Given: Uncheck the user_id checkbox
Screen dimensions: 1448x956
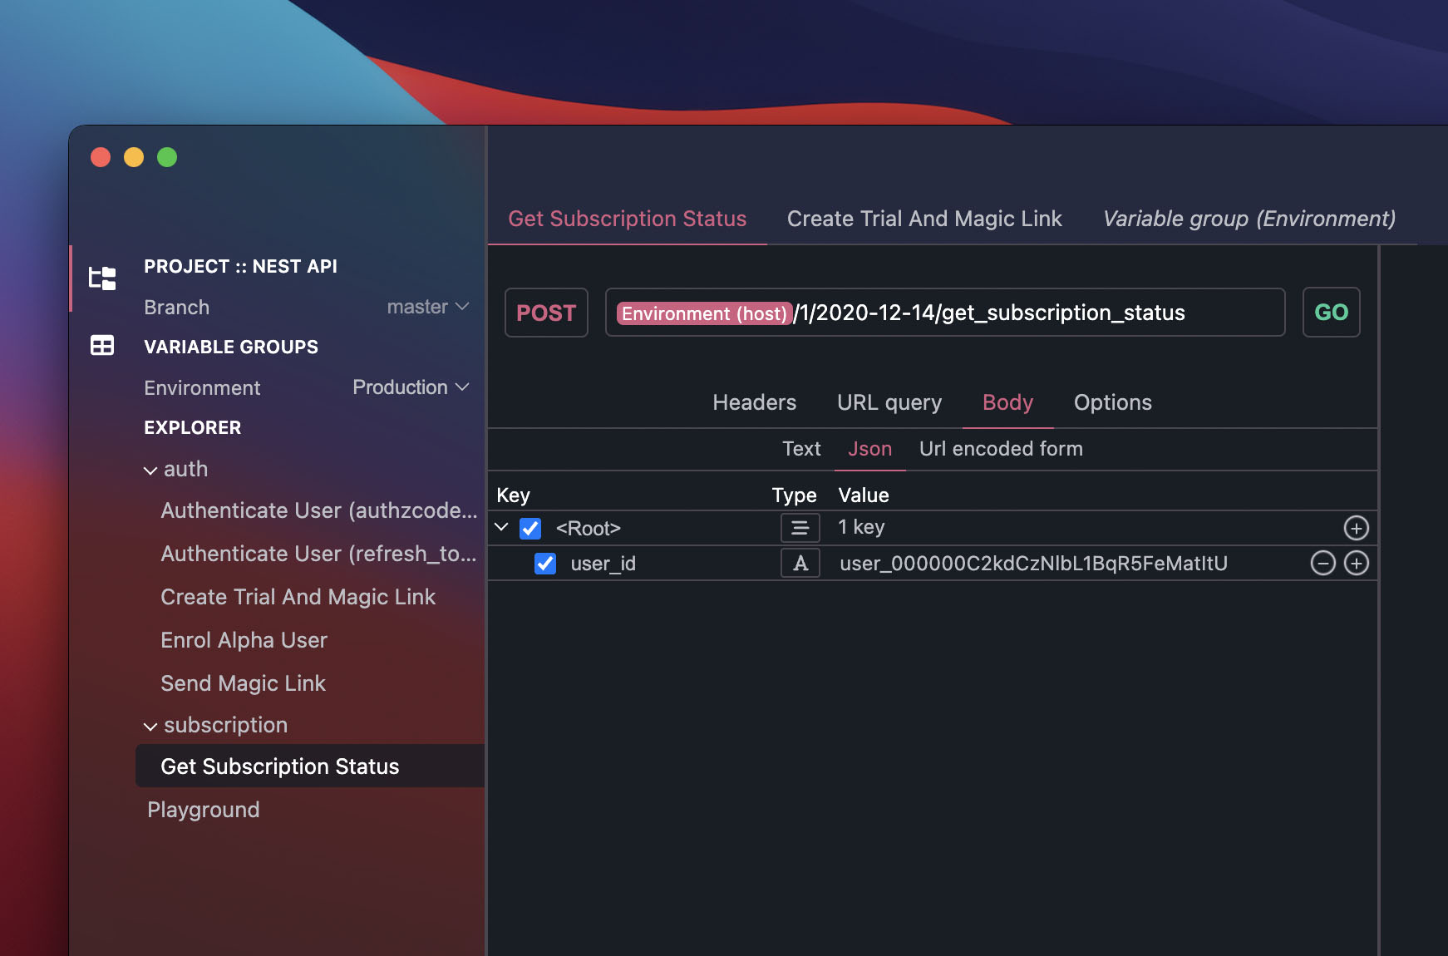Looking at the screenshot, I should (x=544, y=563).
